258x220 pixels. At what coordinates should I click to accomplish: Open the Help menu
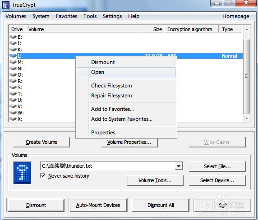point(134,16)
